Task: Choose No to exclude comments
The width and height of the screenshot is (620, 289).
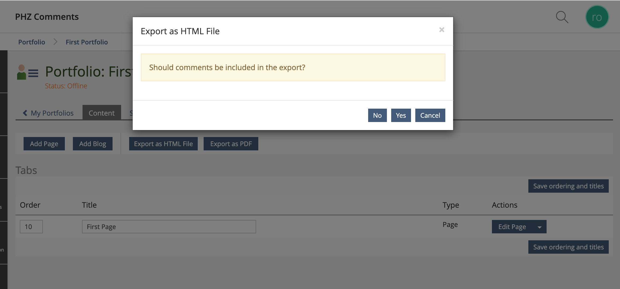Action: coord(377,115)
